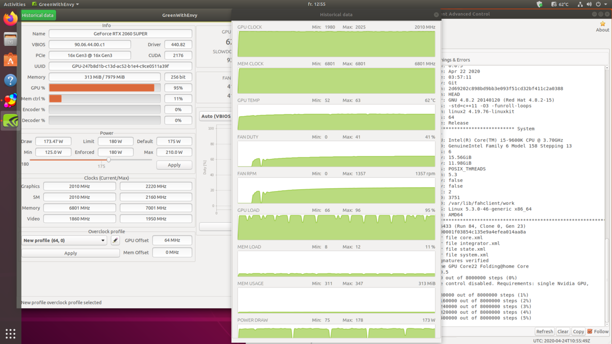This screenshot has width=612, height=344.
Task: Refresh the FAHControl log
Action: 544,331
